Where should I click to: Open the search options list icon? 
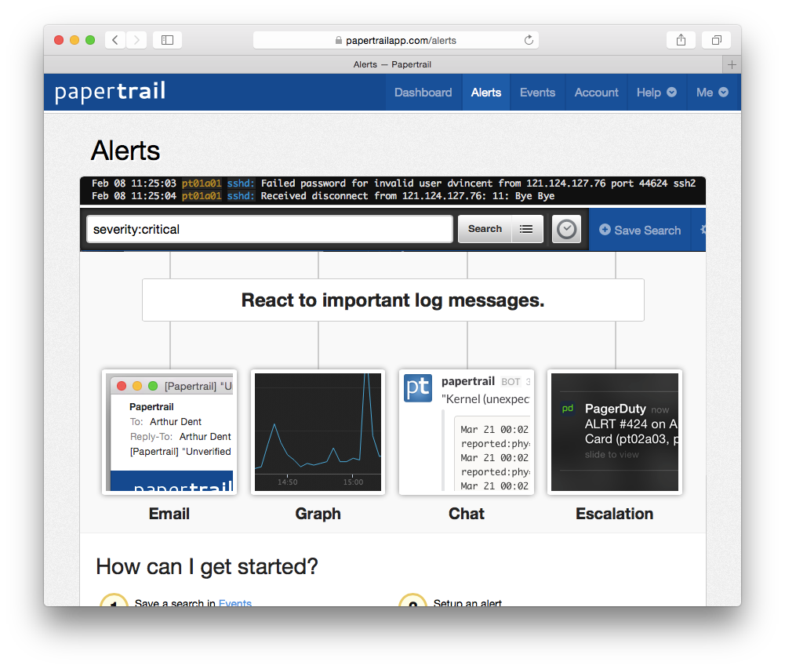(x=527, y=229)
